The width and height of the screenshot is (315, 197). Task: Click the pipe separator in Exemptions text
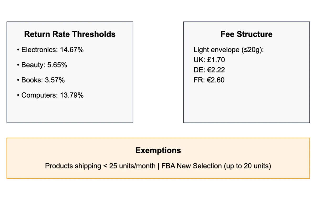[159, 166]
